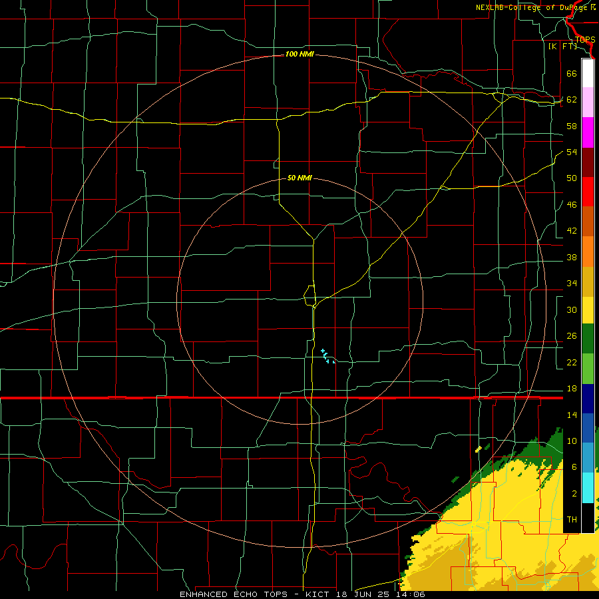Click the "54" legend value
The width and height of the screenshot is (599, 599).
click(x=572, y=152)
